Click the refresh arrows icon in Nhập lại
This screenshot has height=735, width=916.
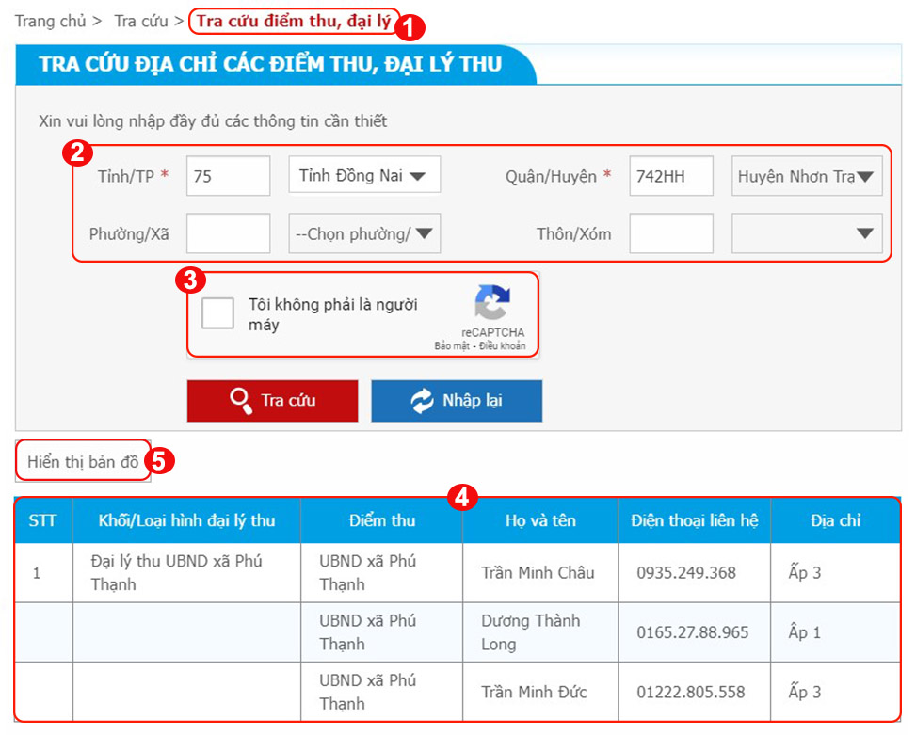pyautogui.click(x=422, y=401)
